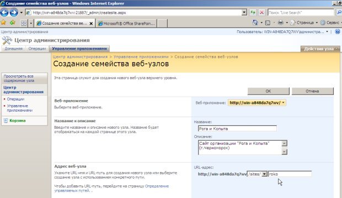This screenshot has width=342, height=198.
Task: Click the Название text field
Action: coord(237,129)
